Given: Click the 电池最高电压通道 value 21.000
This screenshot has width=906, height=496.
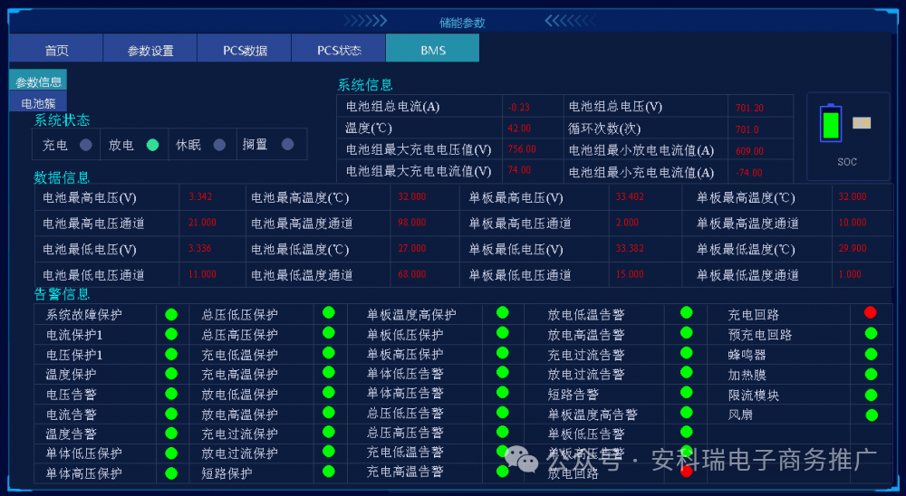Looking at the screenshot, I should pyautogui.click(x=202, y=223).
